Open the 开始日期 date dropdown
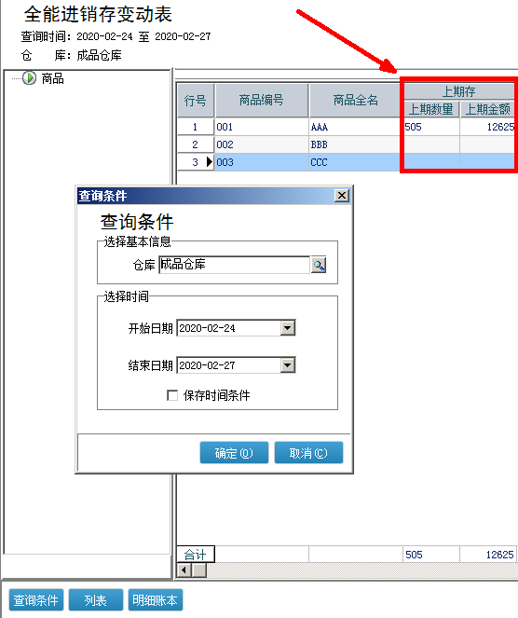 [x=288, y=328]
